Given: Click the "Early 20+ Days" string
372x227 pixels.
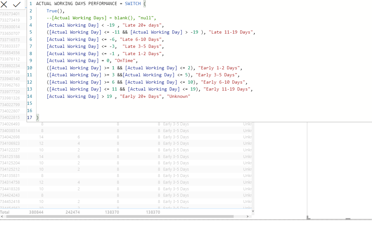Looking at the screenshot, I should pyautogui.click(x=140, y=97).
